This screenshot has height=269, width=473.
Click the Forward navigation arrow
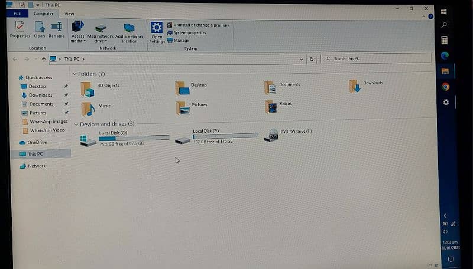pos(27,59)
